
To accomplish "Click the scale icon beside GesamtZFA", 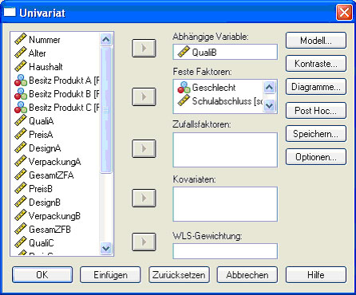I will coord(21,175).
